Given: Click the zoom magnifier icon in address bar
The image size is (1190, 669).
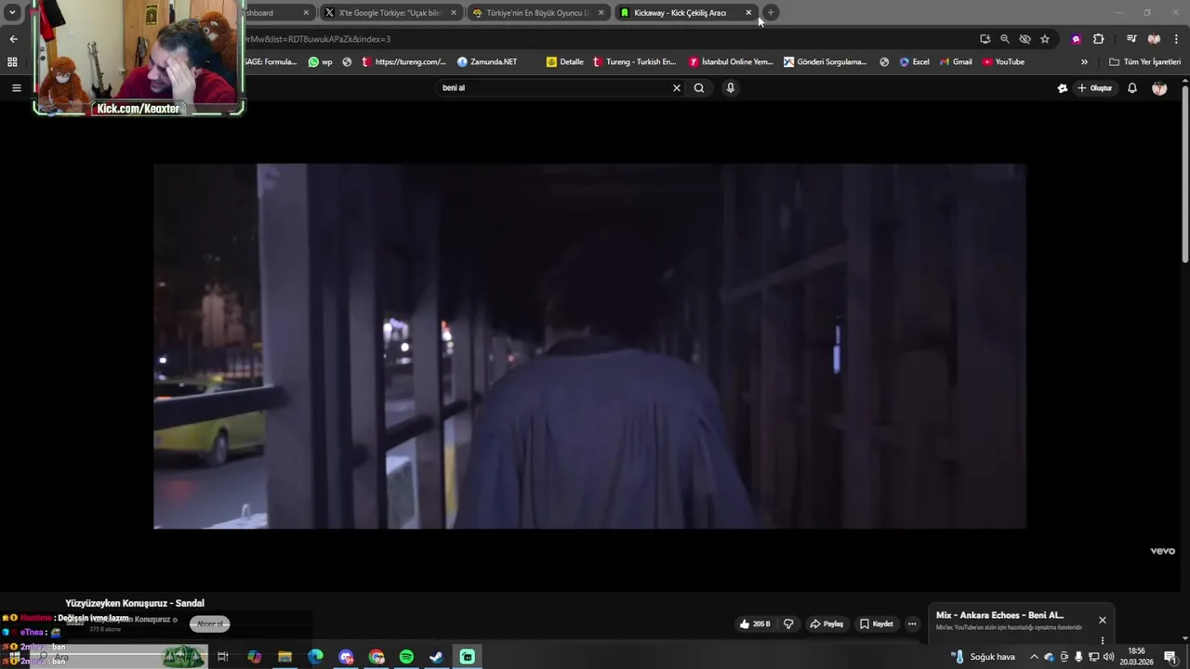Looking at the screenshot, I should pyautogui.click(x=1005, y=39).
